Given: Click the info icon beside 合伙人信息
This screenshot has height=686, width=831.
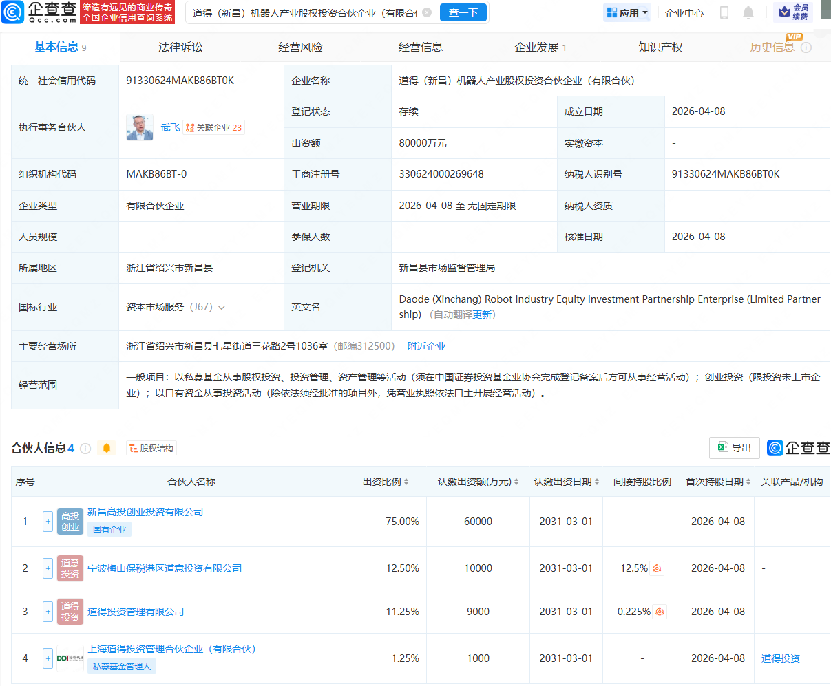Looking at the screenshot, I should pyautogui.click(x=85, y=449).
